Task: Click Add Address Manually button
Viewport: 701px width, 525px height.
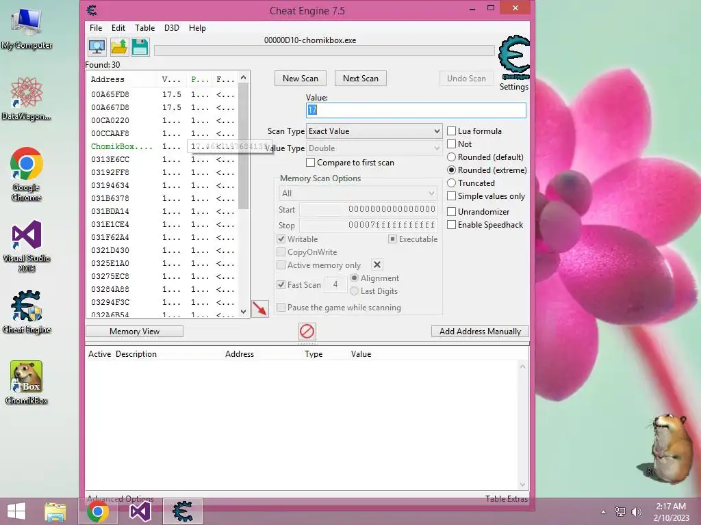Action: tap(480, 332)
